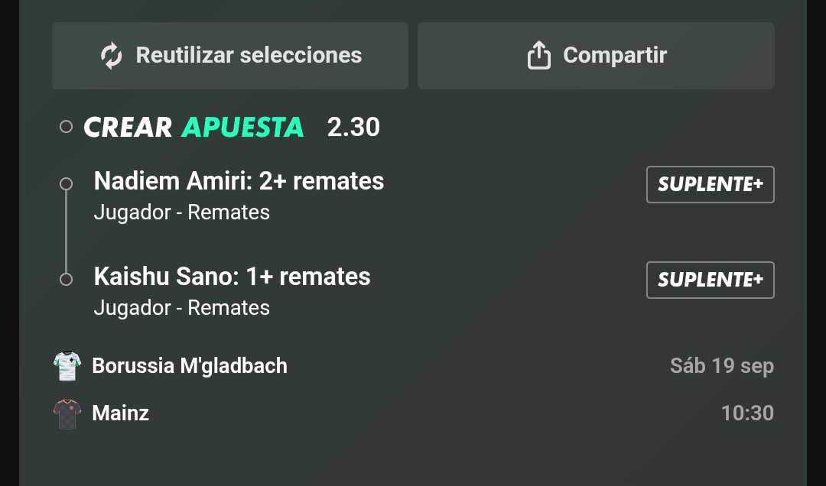Screen dimensions: 826x486
Task: Click the Mainz dark jersey icon
Action: 67,414
